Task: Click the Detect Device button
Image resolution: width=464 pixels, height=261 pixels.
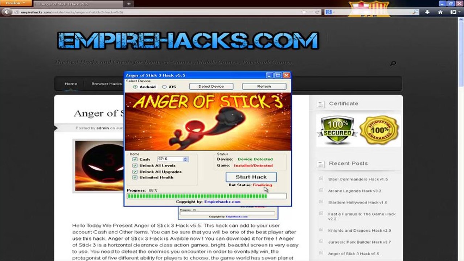Action: click(x=211, y=86)
